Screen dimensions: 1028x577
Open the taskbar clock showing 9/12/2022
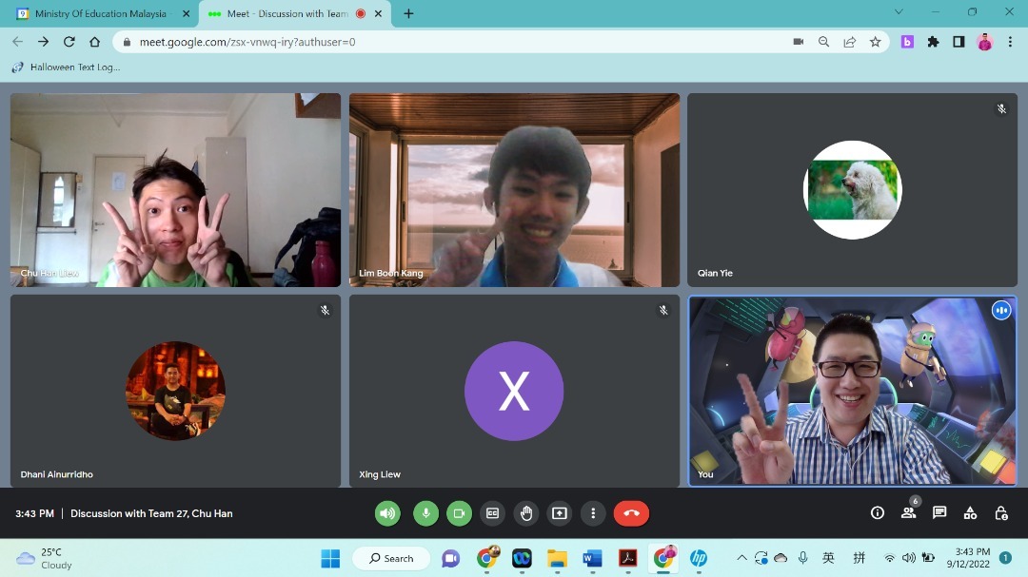click(970, 558)
